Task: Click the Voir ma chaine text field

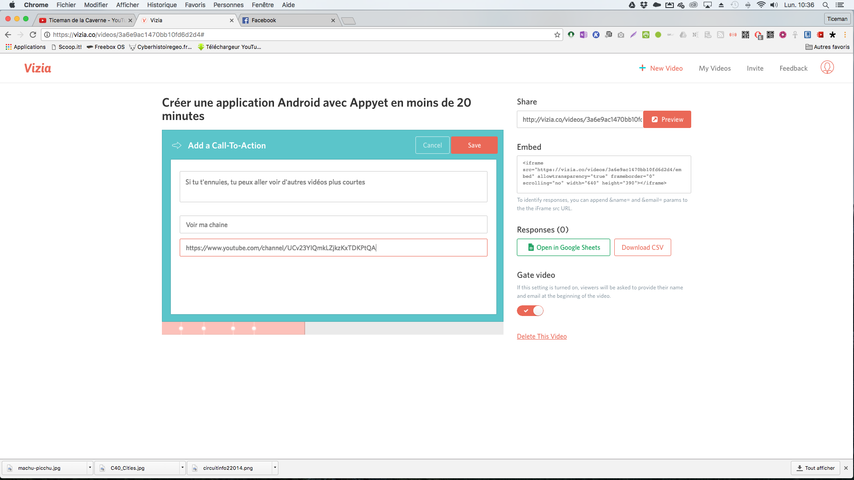Action: coord(333,225)
